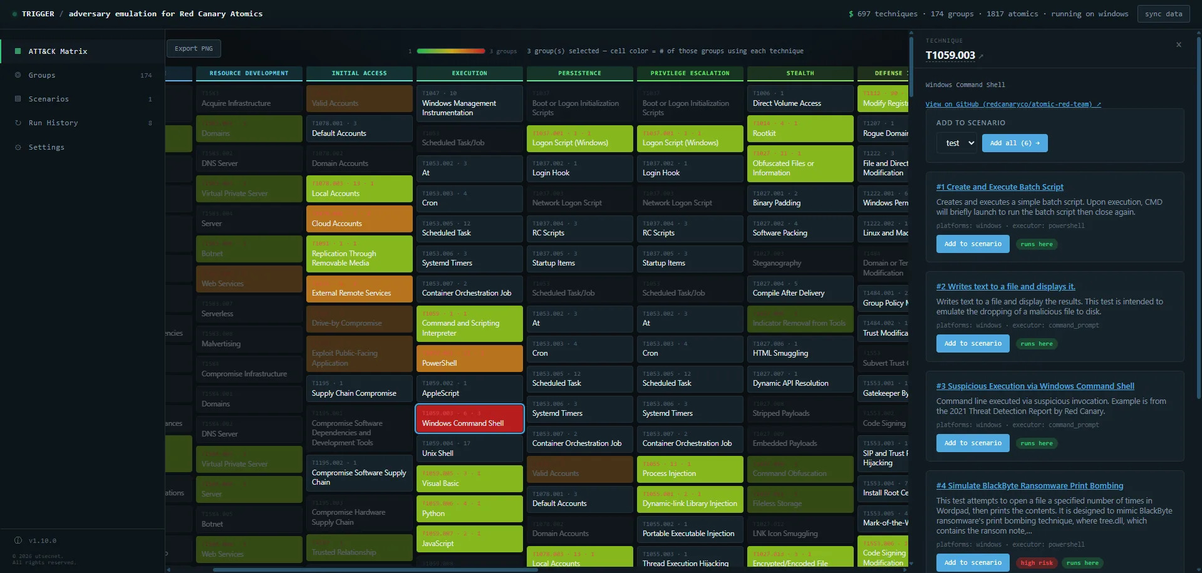Select Windows Command Shell technique cell
The height and width of the screenshot is (573, 1202).
tap(469, 419)
